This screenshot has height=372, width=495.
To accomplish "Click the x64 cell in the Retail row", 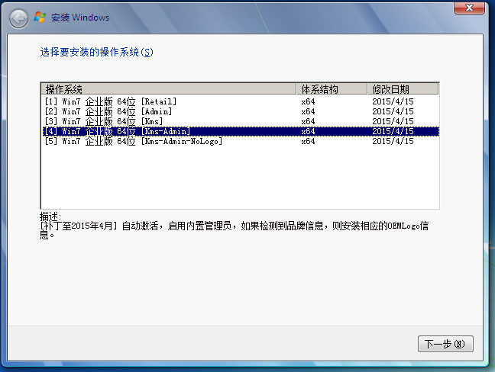I will pos(308,101).
